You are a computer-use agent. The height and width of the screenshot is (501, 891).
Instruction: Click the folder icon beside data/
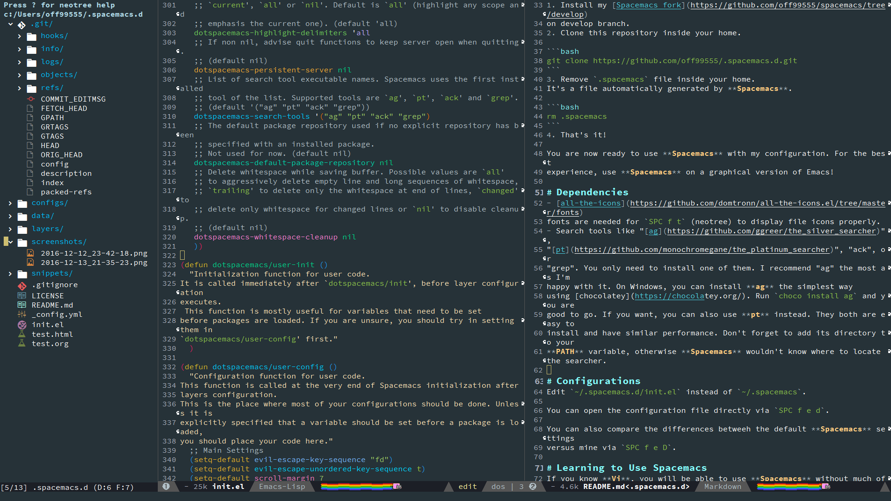tap(22, 217)
